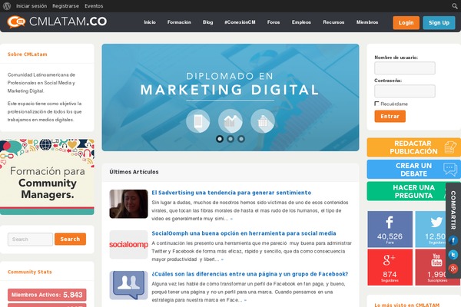The width and height of the screenshot is (461, 307).
Task: Select the mobile device icon in the banner
Action: pos(198,121)
